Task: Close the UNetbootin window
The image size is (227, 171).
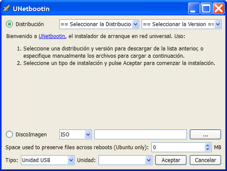Action: (218, 9)
